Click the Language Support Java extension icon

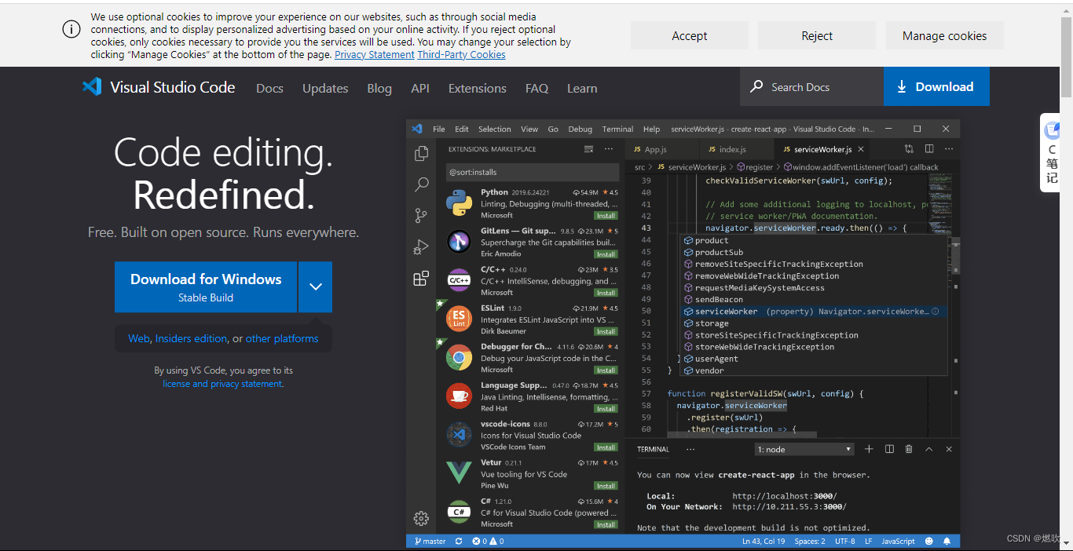pos(459,396)
